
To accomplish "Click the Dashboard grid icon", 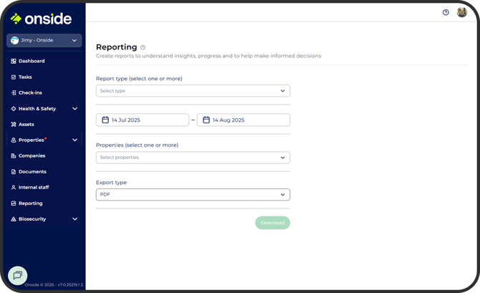I will pos(14,61).
